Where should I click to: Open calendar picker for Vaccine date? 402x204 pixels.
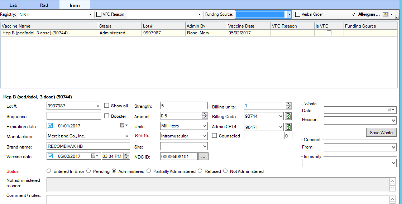(95, 156)
